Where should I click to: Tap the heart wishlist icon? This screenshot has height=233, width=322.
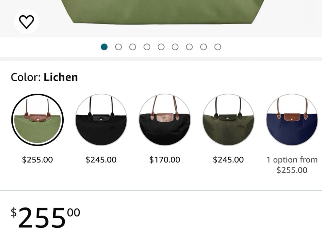pyautogui.click(x=26, y=22)
